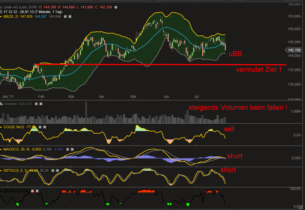The height and width of the screenshot is (210, 305).
Task: Click the SSTOC value 35,20
Action: (44, 171)
